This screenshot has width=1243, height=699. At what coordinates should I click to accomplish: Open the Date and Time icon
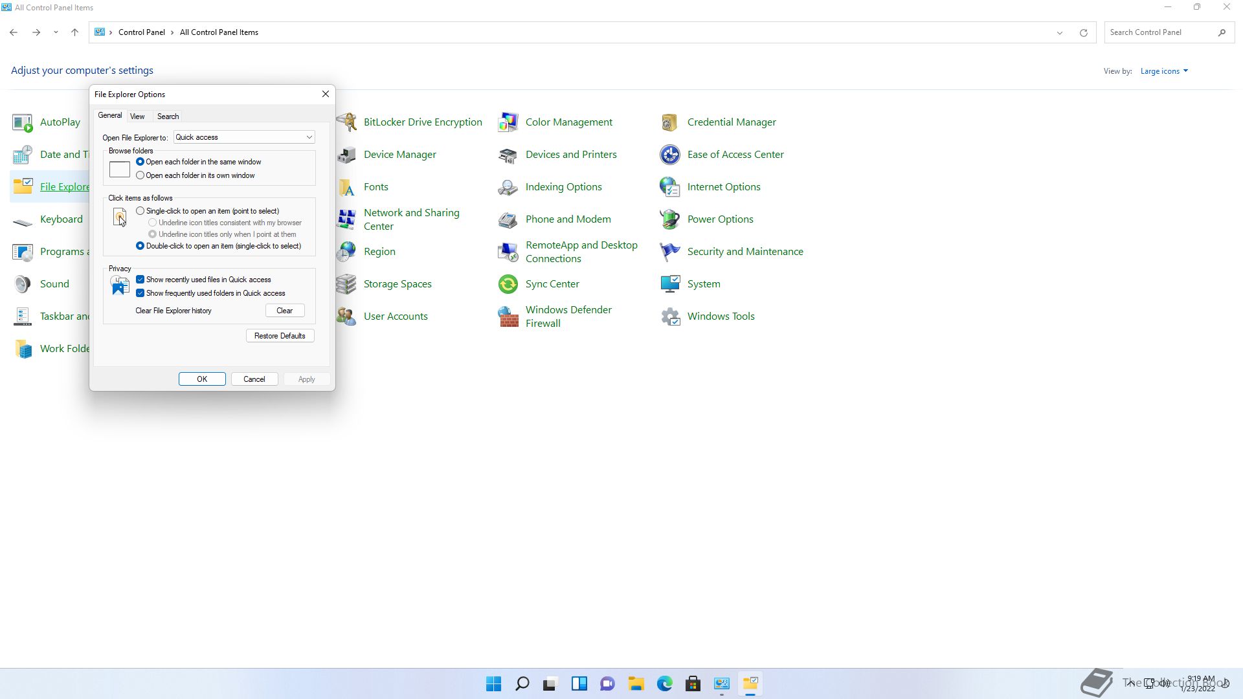(x=23, y=155)
